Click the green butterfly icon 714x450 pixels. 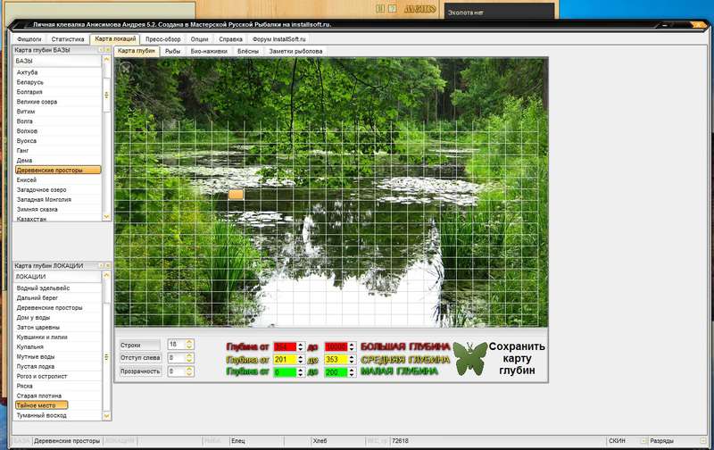(470, 358)
